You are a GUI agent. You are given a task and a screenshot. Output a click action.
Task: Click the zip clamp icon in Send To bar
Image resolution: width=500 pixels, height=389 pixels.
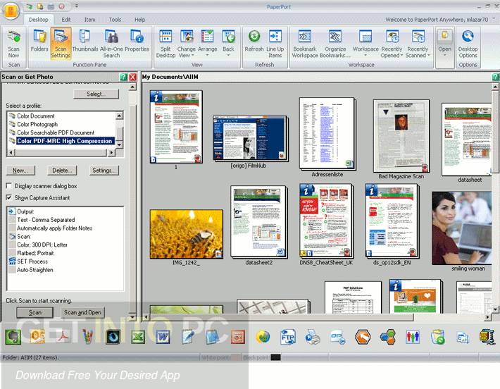pyautogui.click(x=487, y=337)
